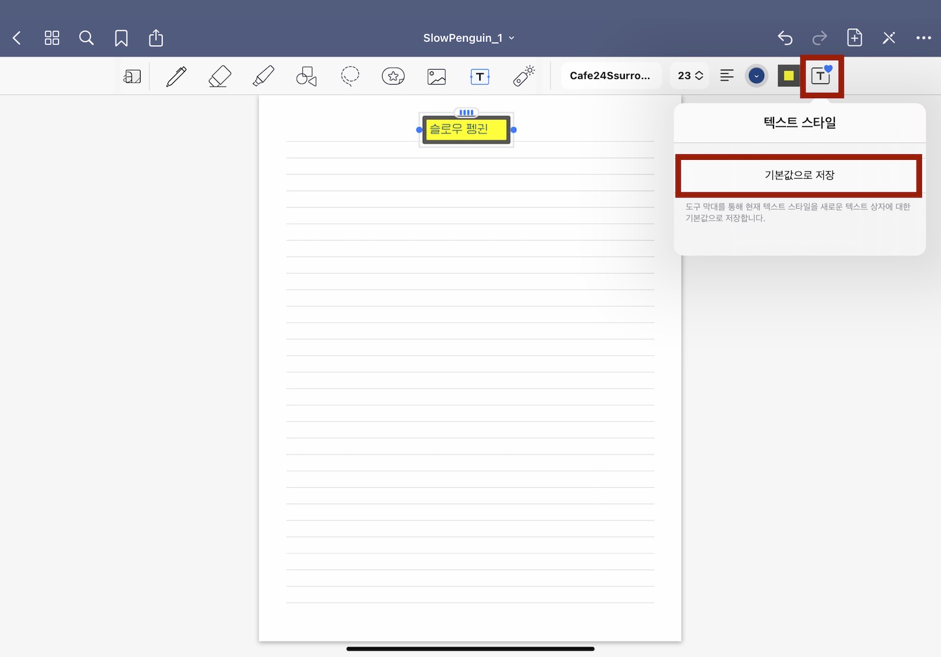Select the Text box tool
Screen dimensions: 941x657
pos(480,76)
